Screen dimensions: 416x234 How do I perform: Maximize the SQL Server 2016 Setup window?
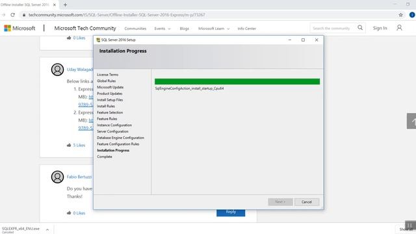[x=303, y=40]
